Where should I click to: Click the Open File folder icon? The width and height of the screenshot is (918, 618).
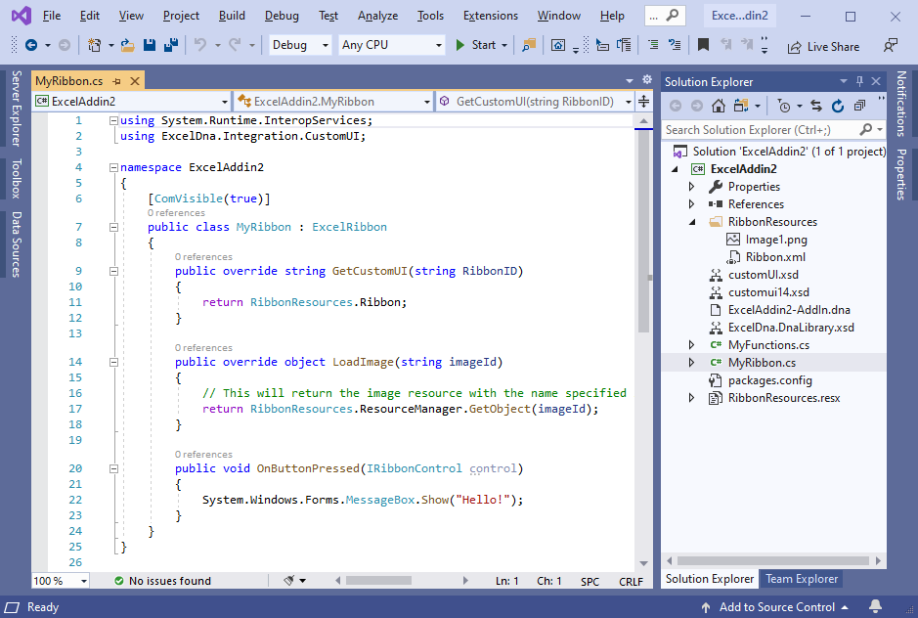click(x=128, y=45)
